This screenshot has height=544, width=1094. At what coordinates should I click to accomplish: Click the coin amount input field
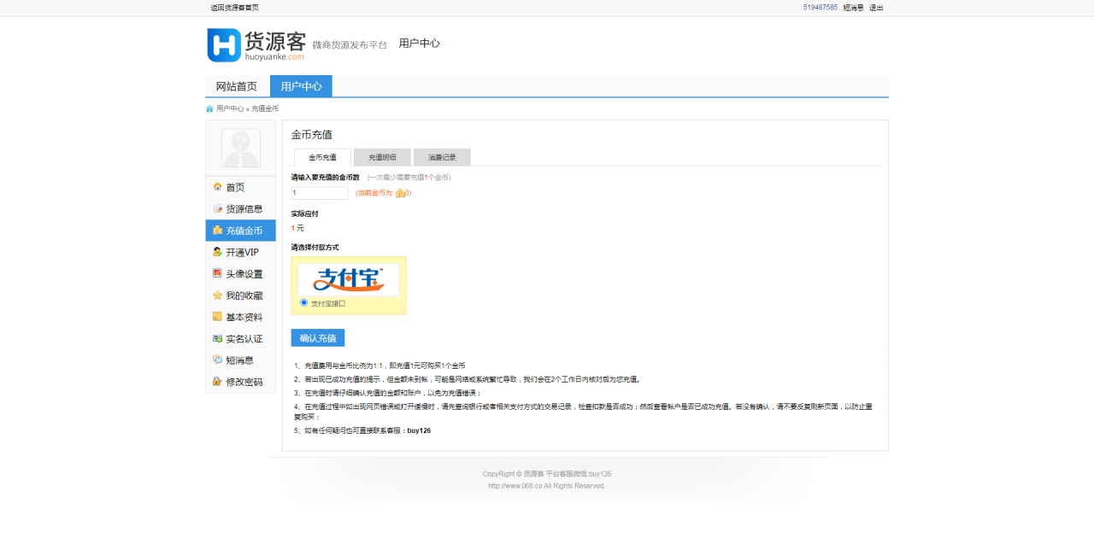click(x=318, y=192)
